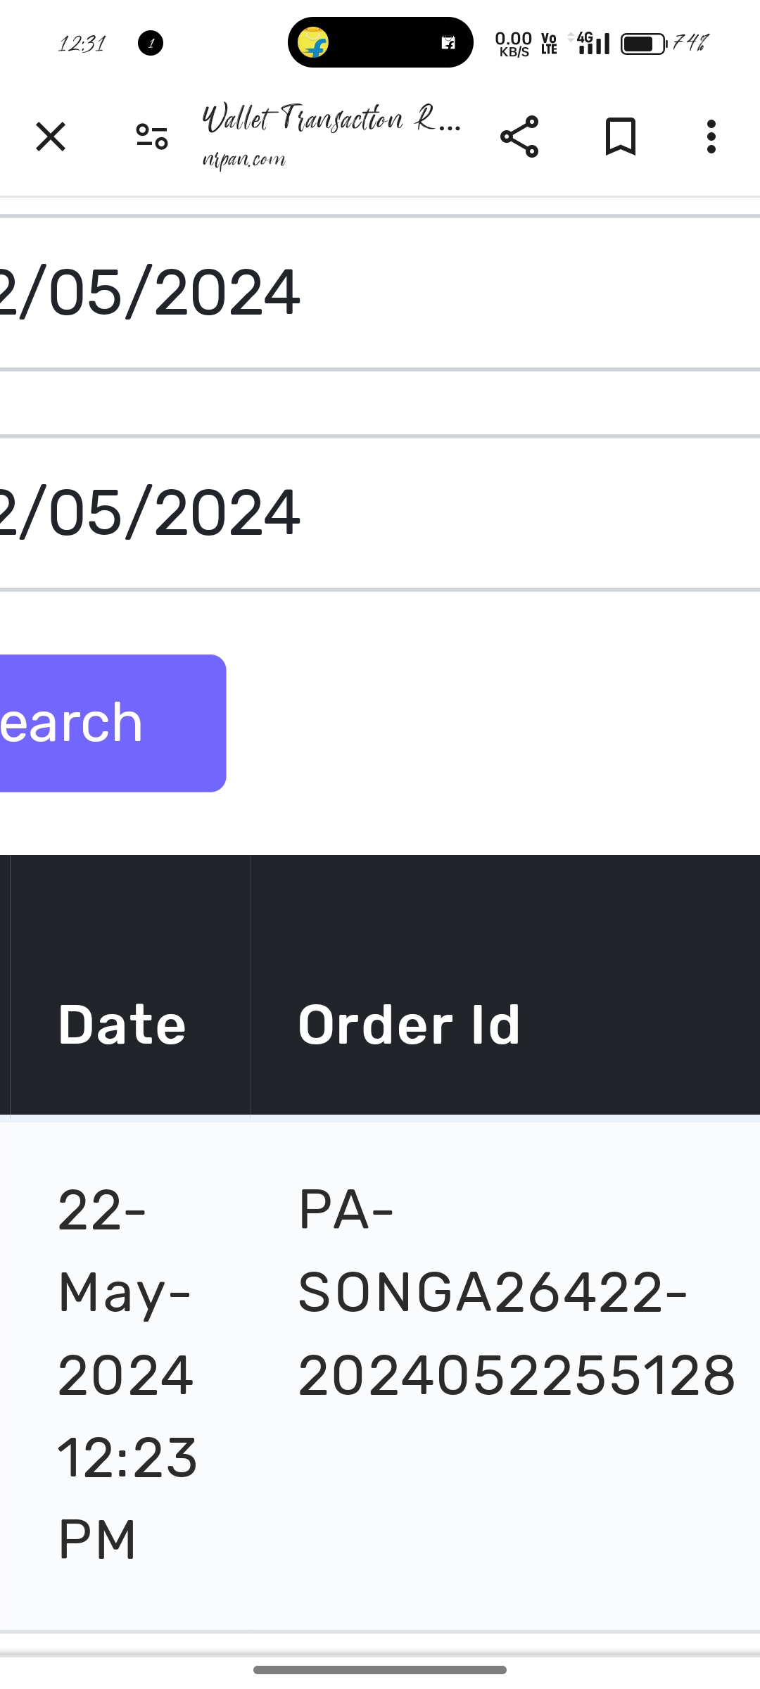Click the Order Id column header
The image size is (760, 1689).
(x=409, y=1024)
